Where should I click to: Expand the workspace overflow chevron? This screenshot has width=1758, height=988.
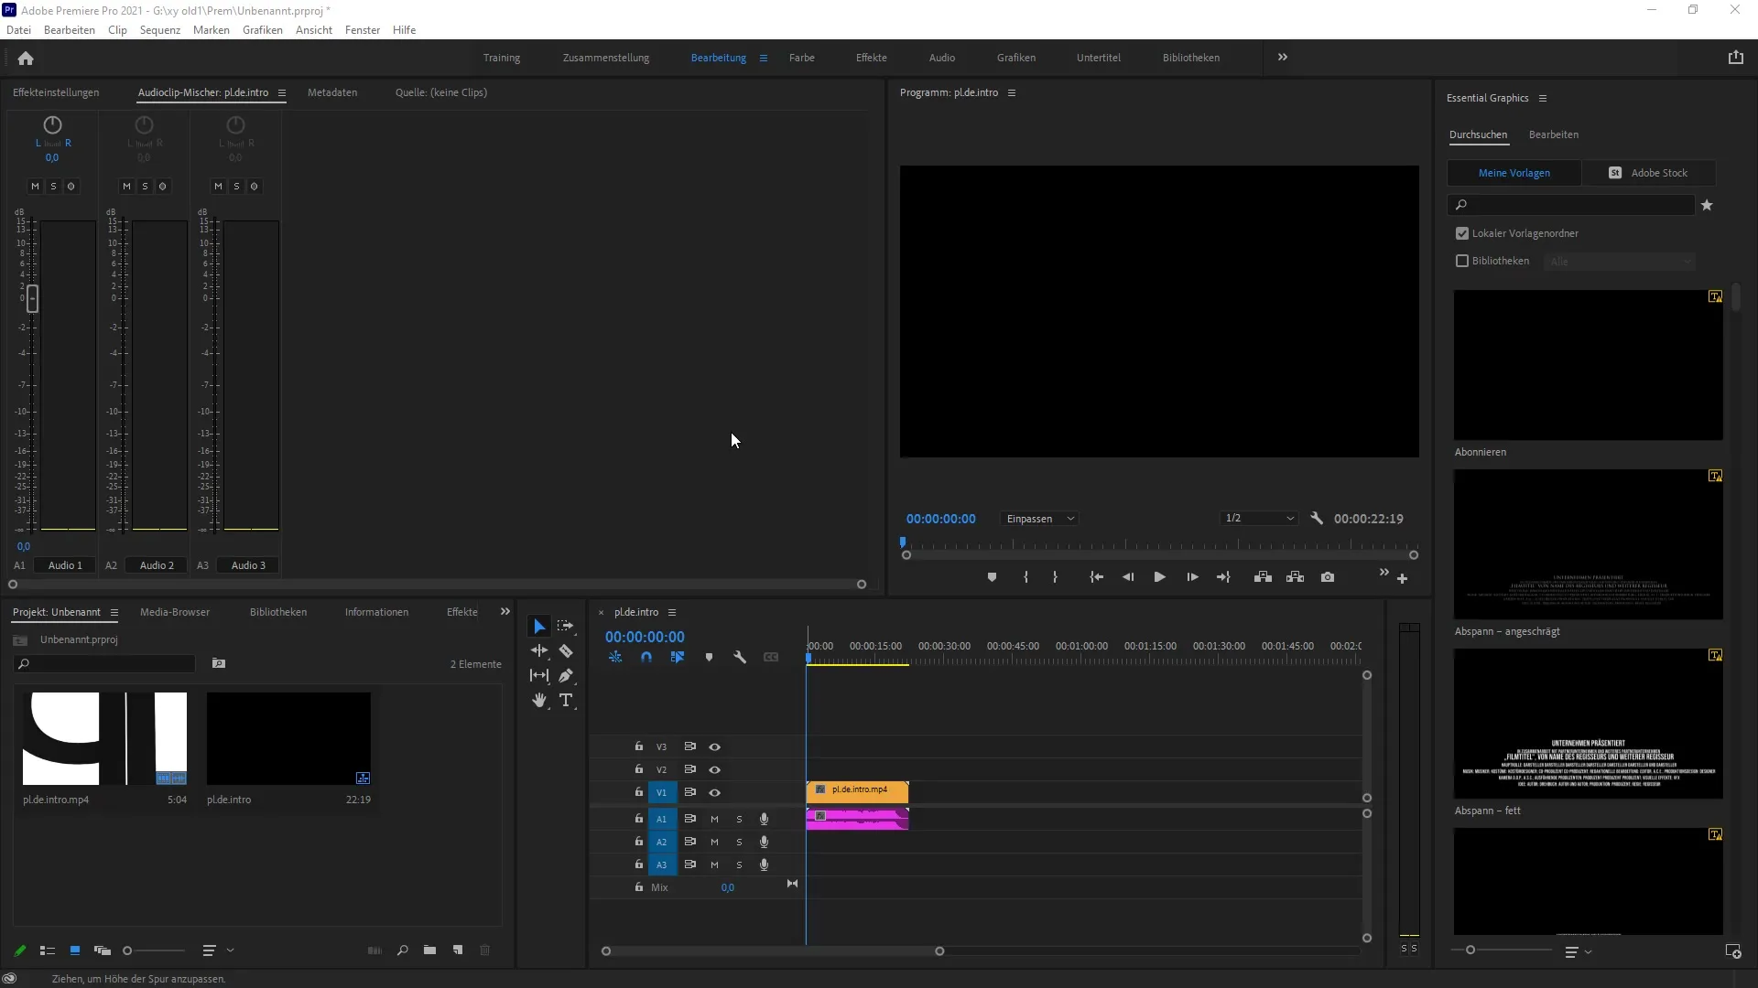click(1282, 57)
